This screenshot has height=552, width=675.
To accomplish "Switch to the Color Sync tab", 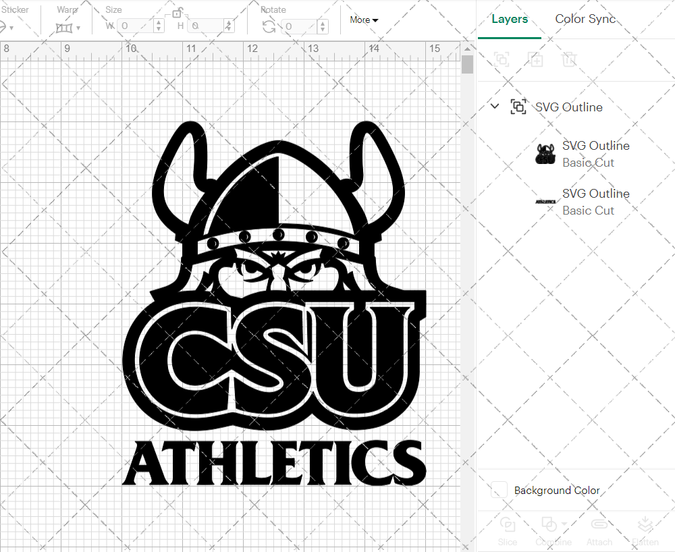I will coord(585,19).
